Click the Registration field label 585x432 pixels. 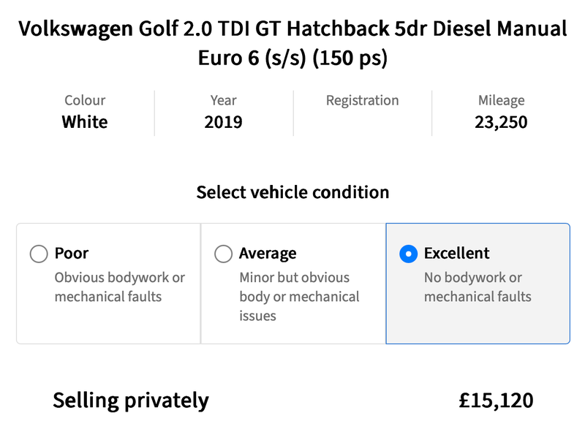pyautogui.click(x=362, y=100)
